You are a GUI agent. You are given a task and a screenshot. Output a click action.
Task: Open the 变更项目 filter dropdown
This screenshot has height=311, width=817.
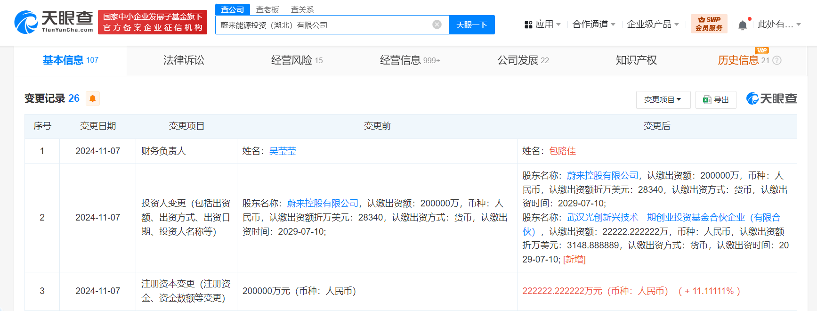coord(663,100)
